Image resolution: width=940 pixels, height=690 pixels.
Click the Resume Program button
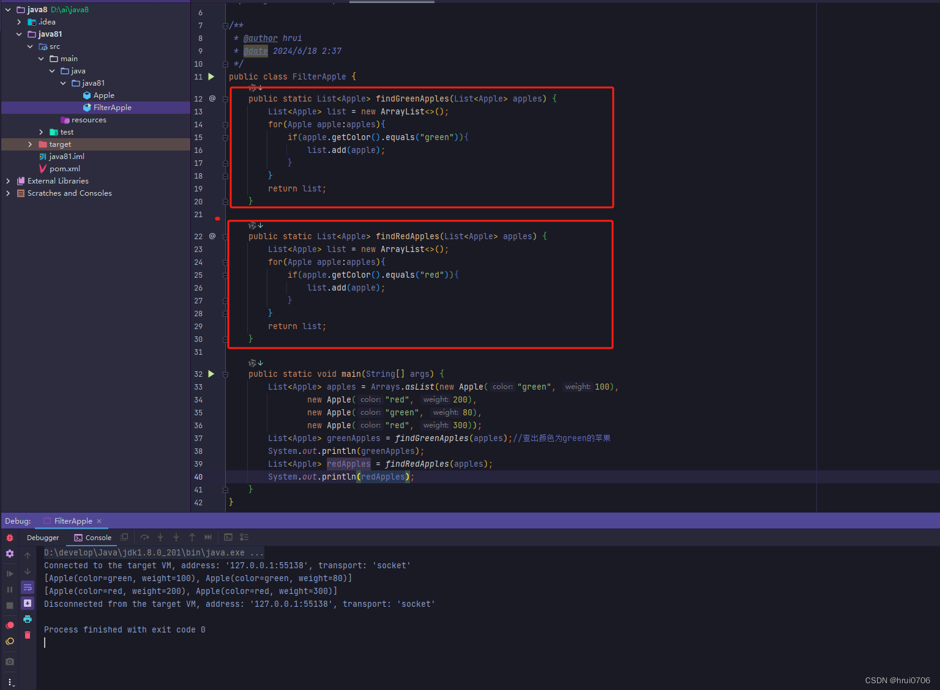coord(10,574)
